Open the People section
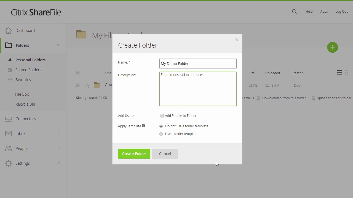Viewport: 353px width, 198px height. pos(22,148)
